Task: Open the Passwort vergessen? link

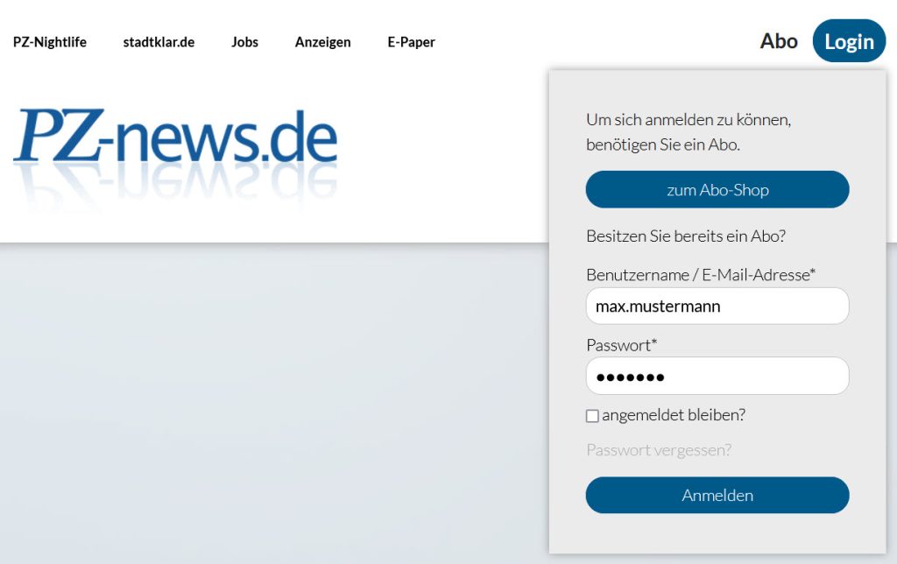Action: (658, 450)
